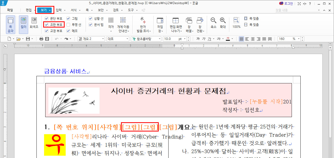Toggle the 문서 탭 checkbox
334x158 pixels.
(90, 25)
